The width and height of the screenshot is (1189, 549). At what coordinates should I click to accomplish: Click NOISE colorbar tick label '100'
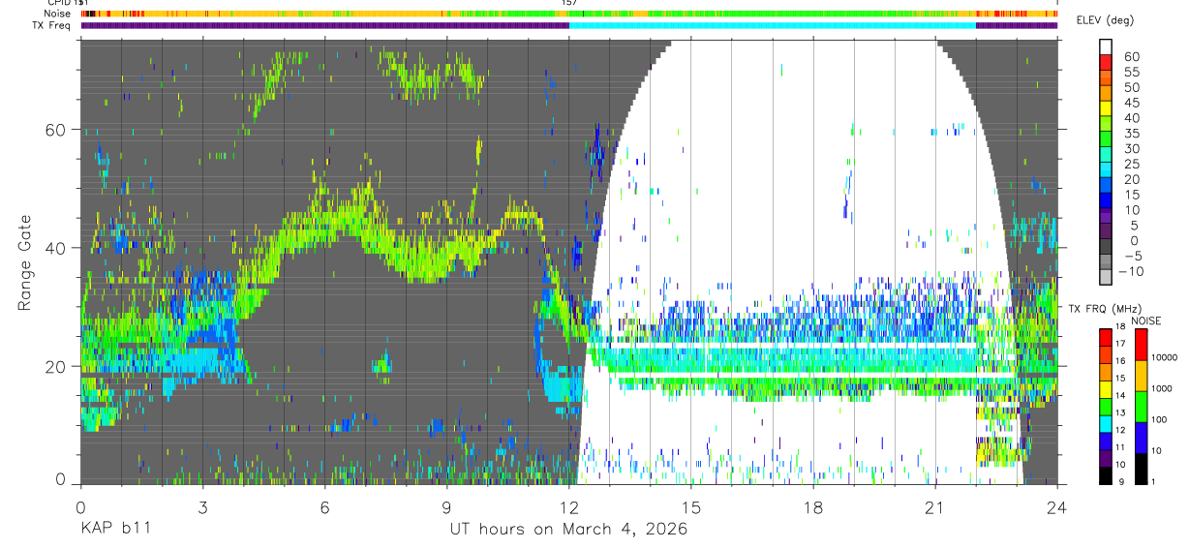(1160, 419)
